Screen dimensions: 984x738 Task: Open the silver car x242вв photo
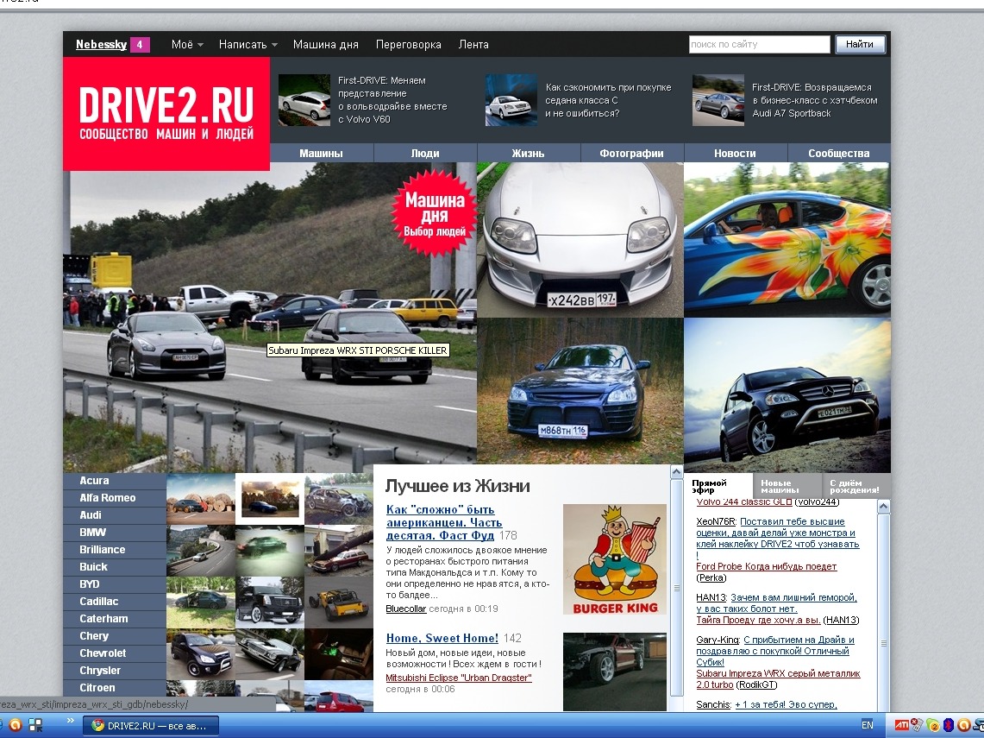580,240
